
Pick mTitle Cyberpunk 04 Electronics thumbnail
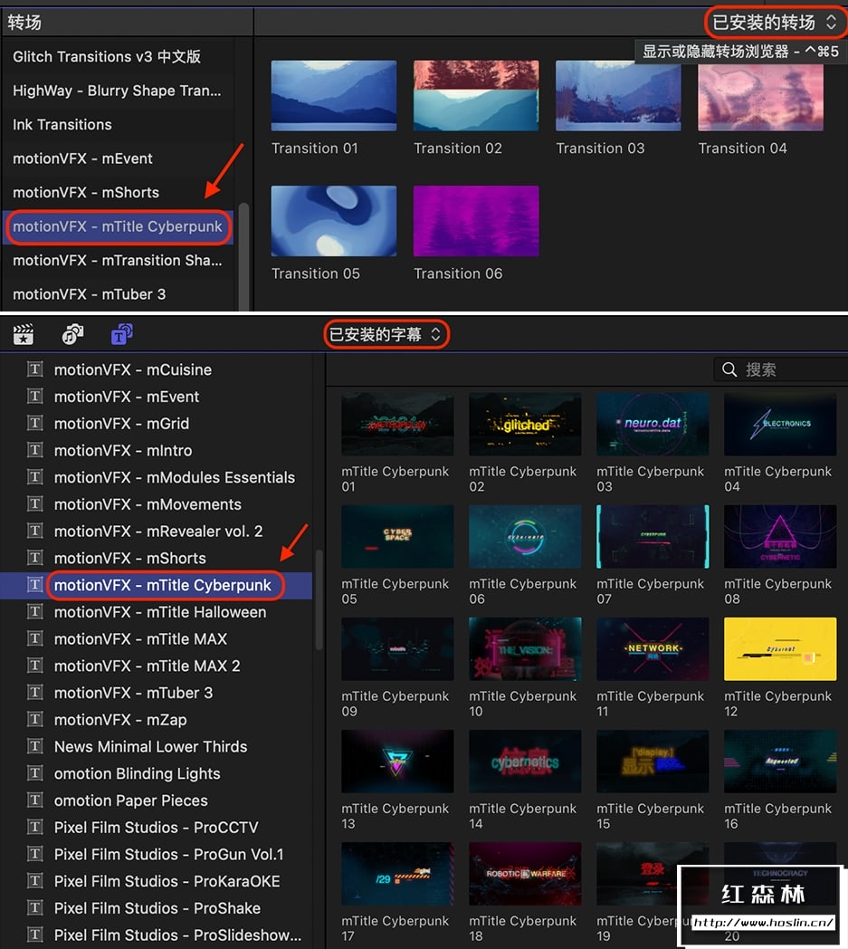(780, 424)
